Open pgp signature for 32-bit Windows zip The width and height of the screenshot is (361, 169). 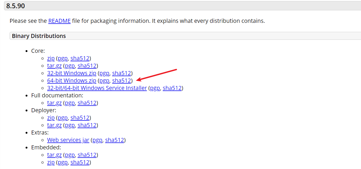104,73
